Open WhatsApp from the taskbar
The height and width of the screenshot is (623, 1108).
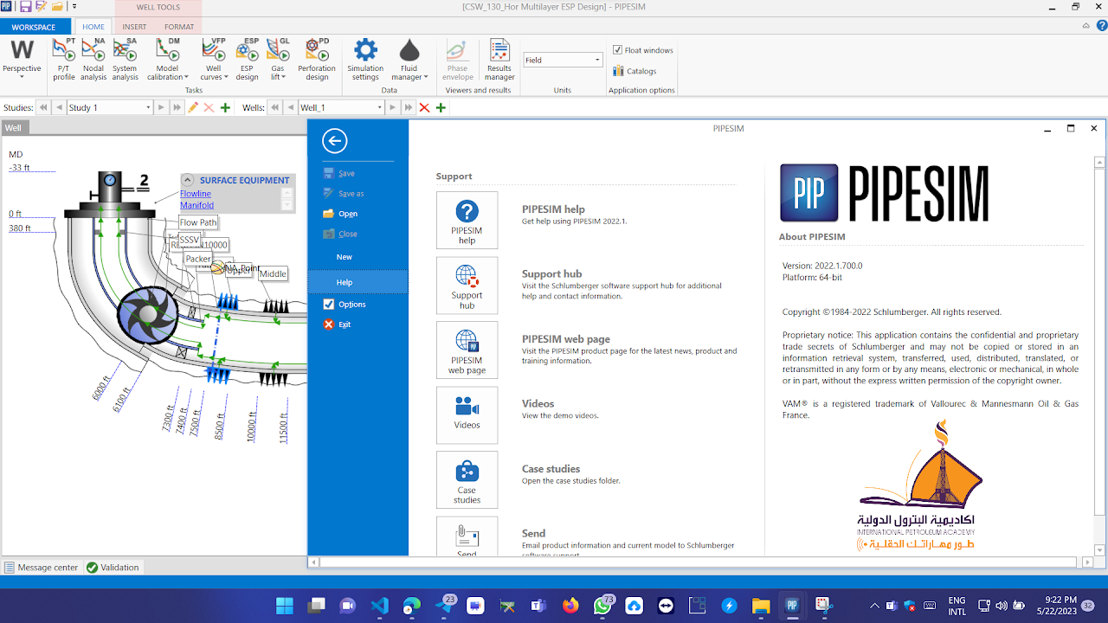602,606
